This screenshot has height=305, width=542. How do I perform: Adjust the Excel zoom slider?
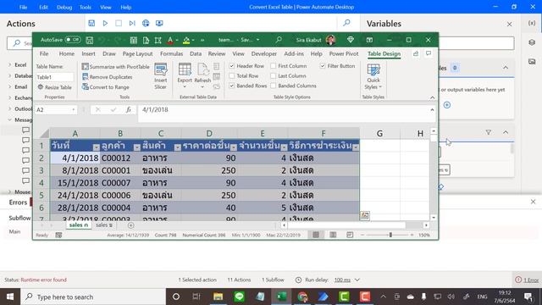(x=390, y=236)
